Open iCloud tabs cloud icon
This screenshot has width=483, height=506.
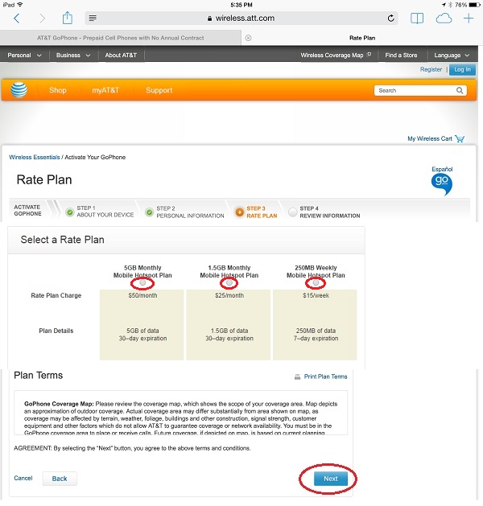tap(444, 19)
